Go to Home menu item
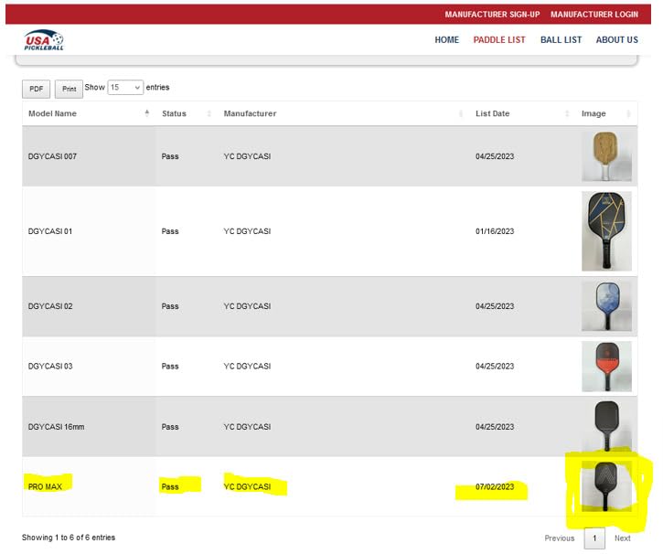 pos(446,39)
